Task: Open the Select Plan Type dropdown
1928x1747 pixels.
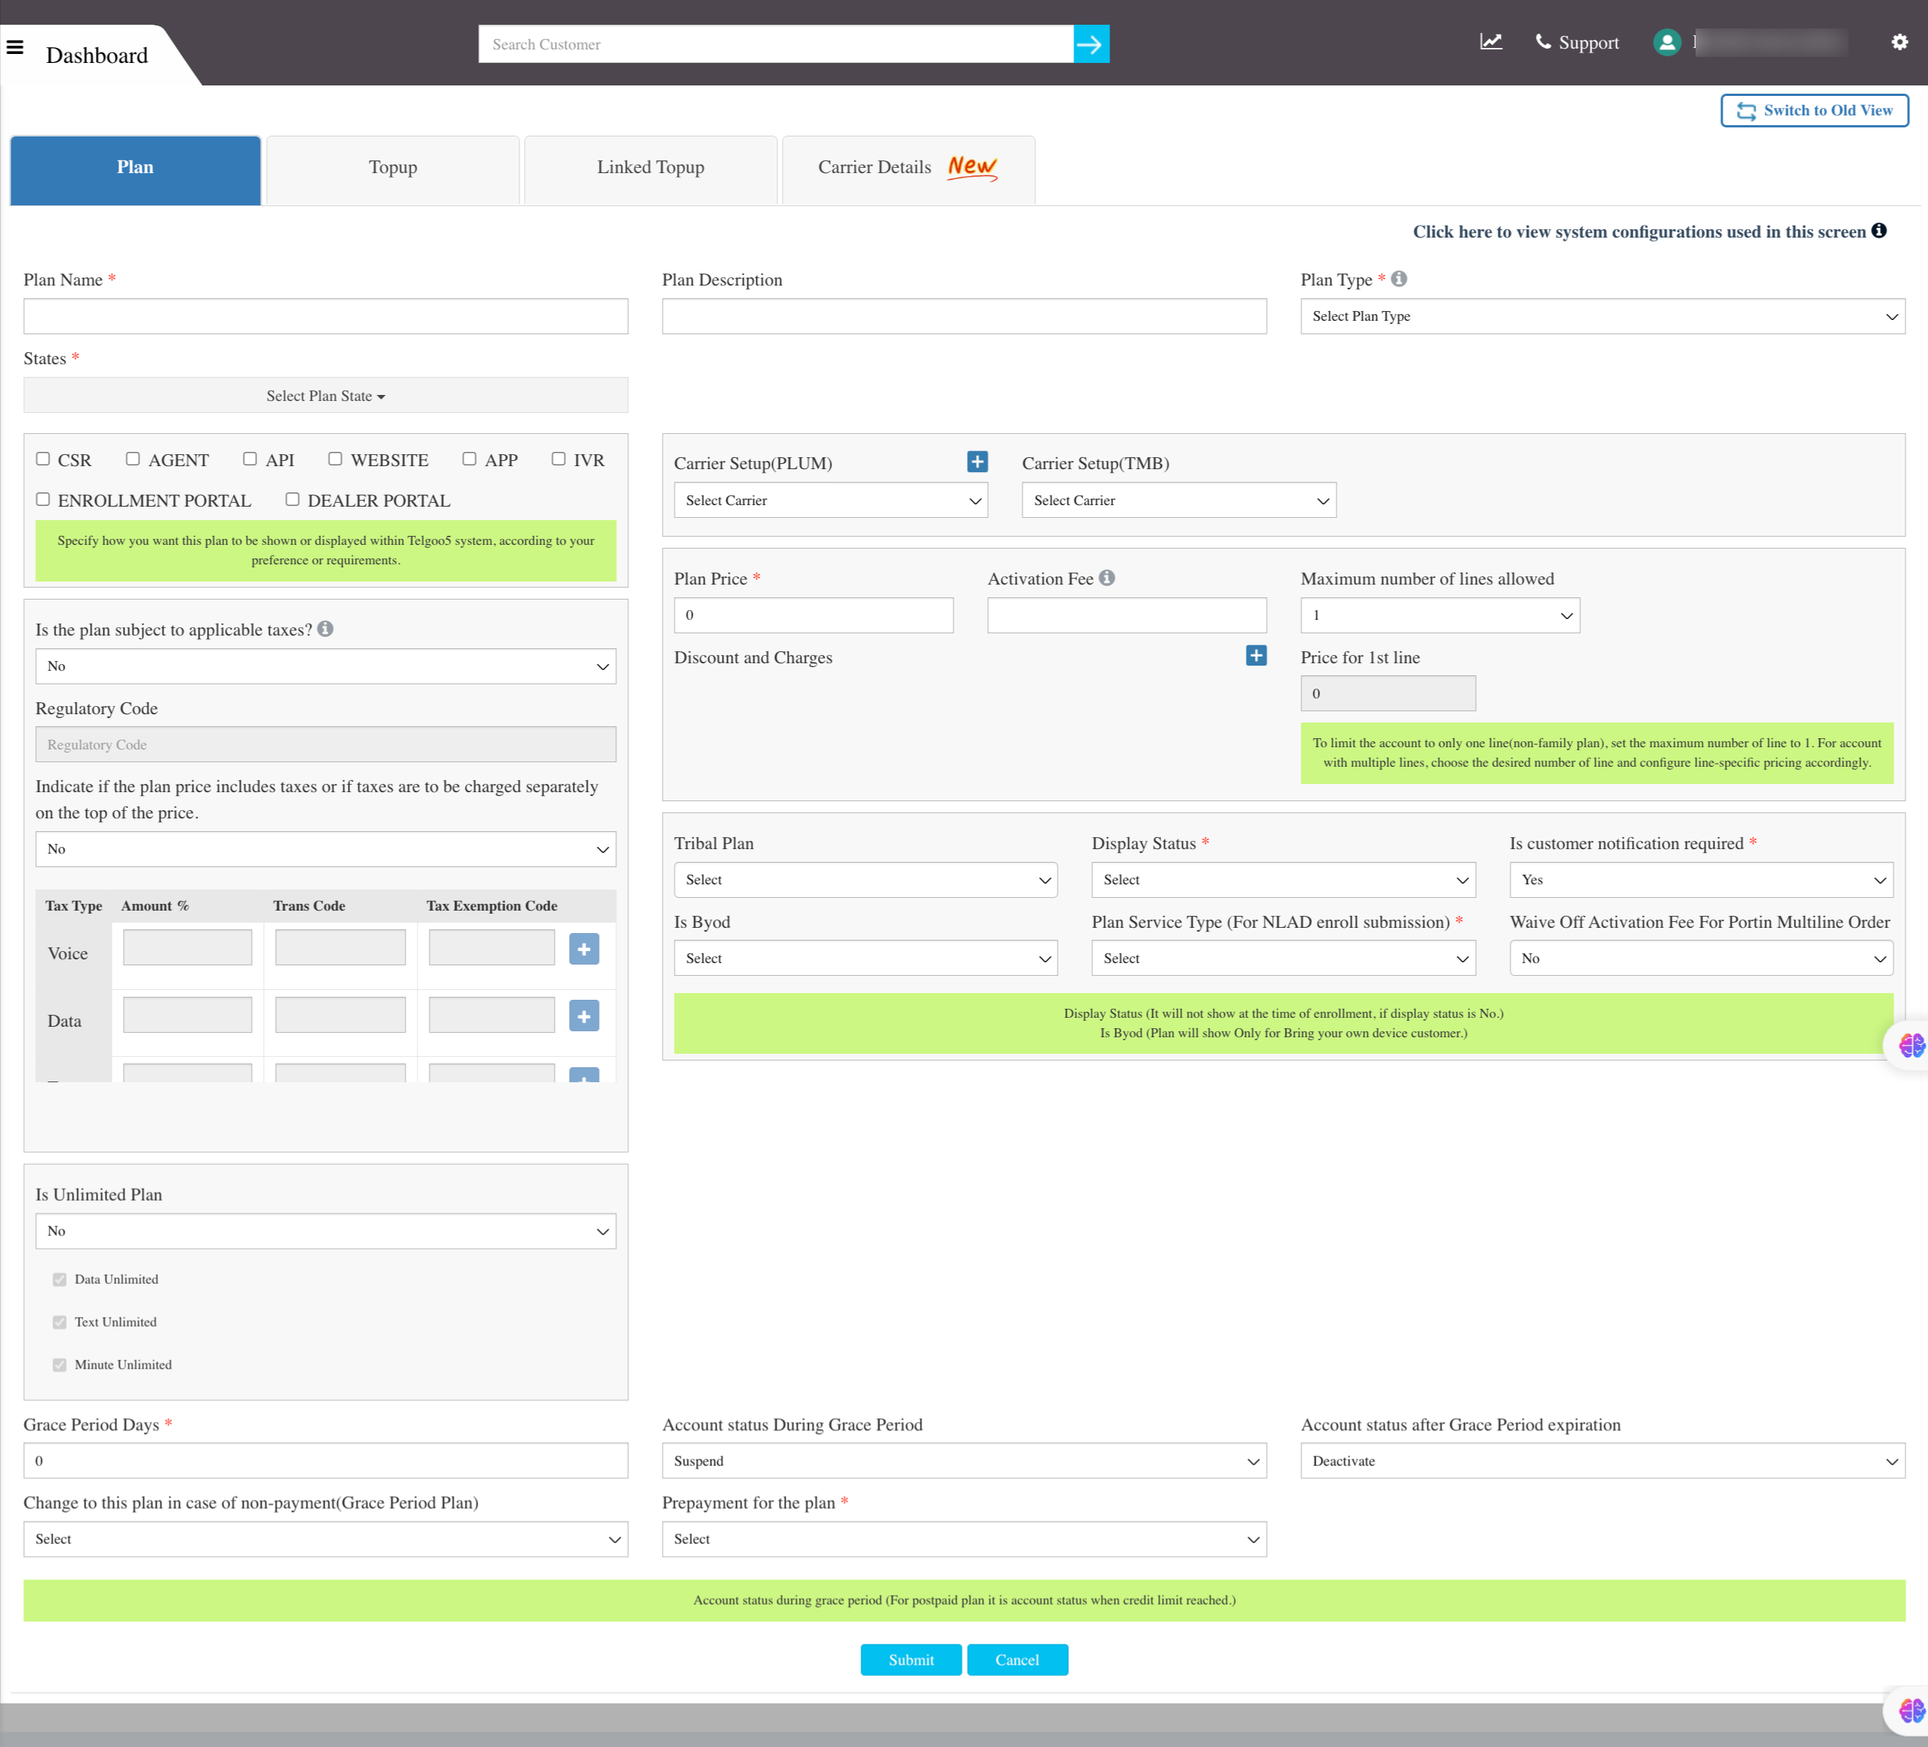Action: (1602, 316)
